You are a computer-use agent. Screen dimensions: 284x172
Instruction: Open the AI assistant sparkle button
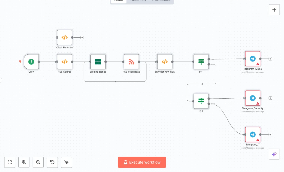pyautogui.click(x=274, y=154)
